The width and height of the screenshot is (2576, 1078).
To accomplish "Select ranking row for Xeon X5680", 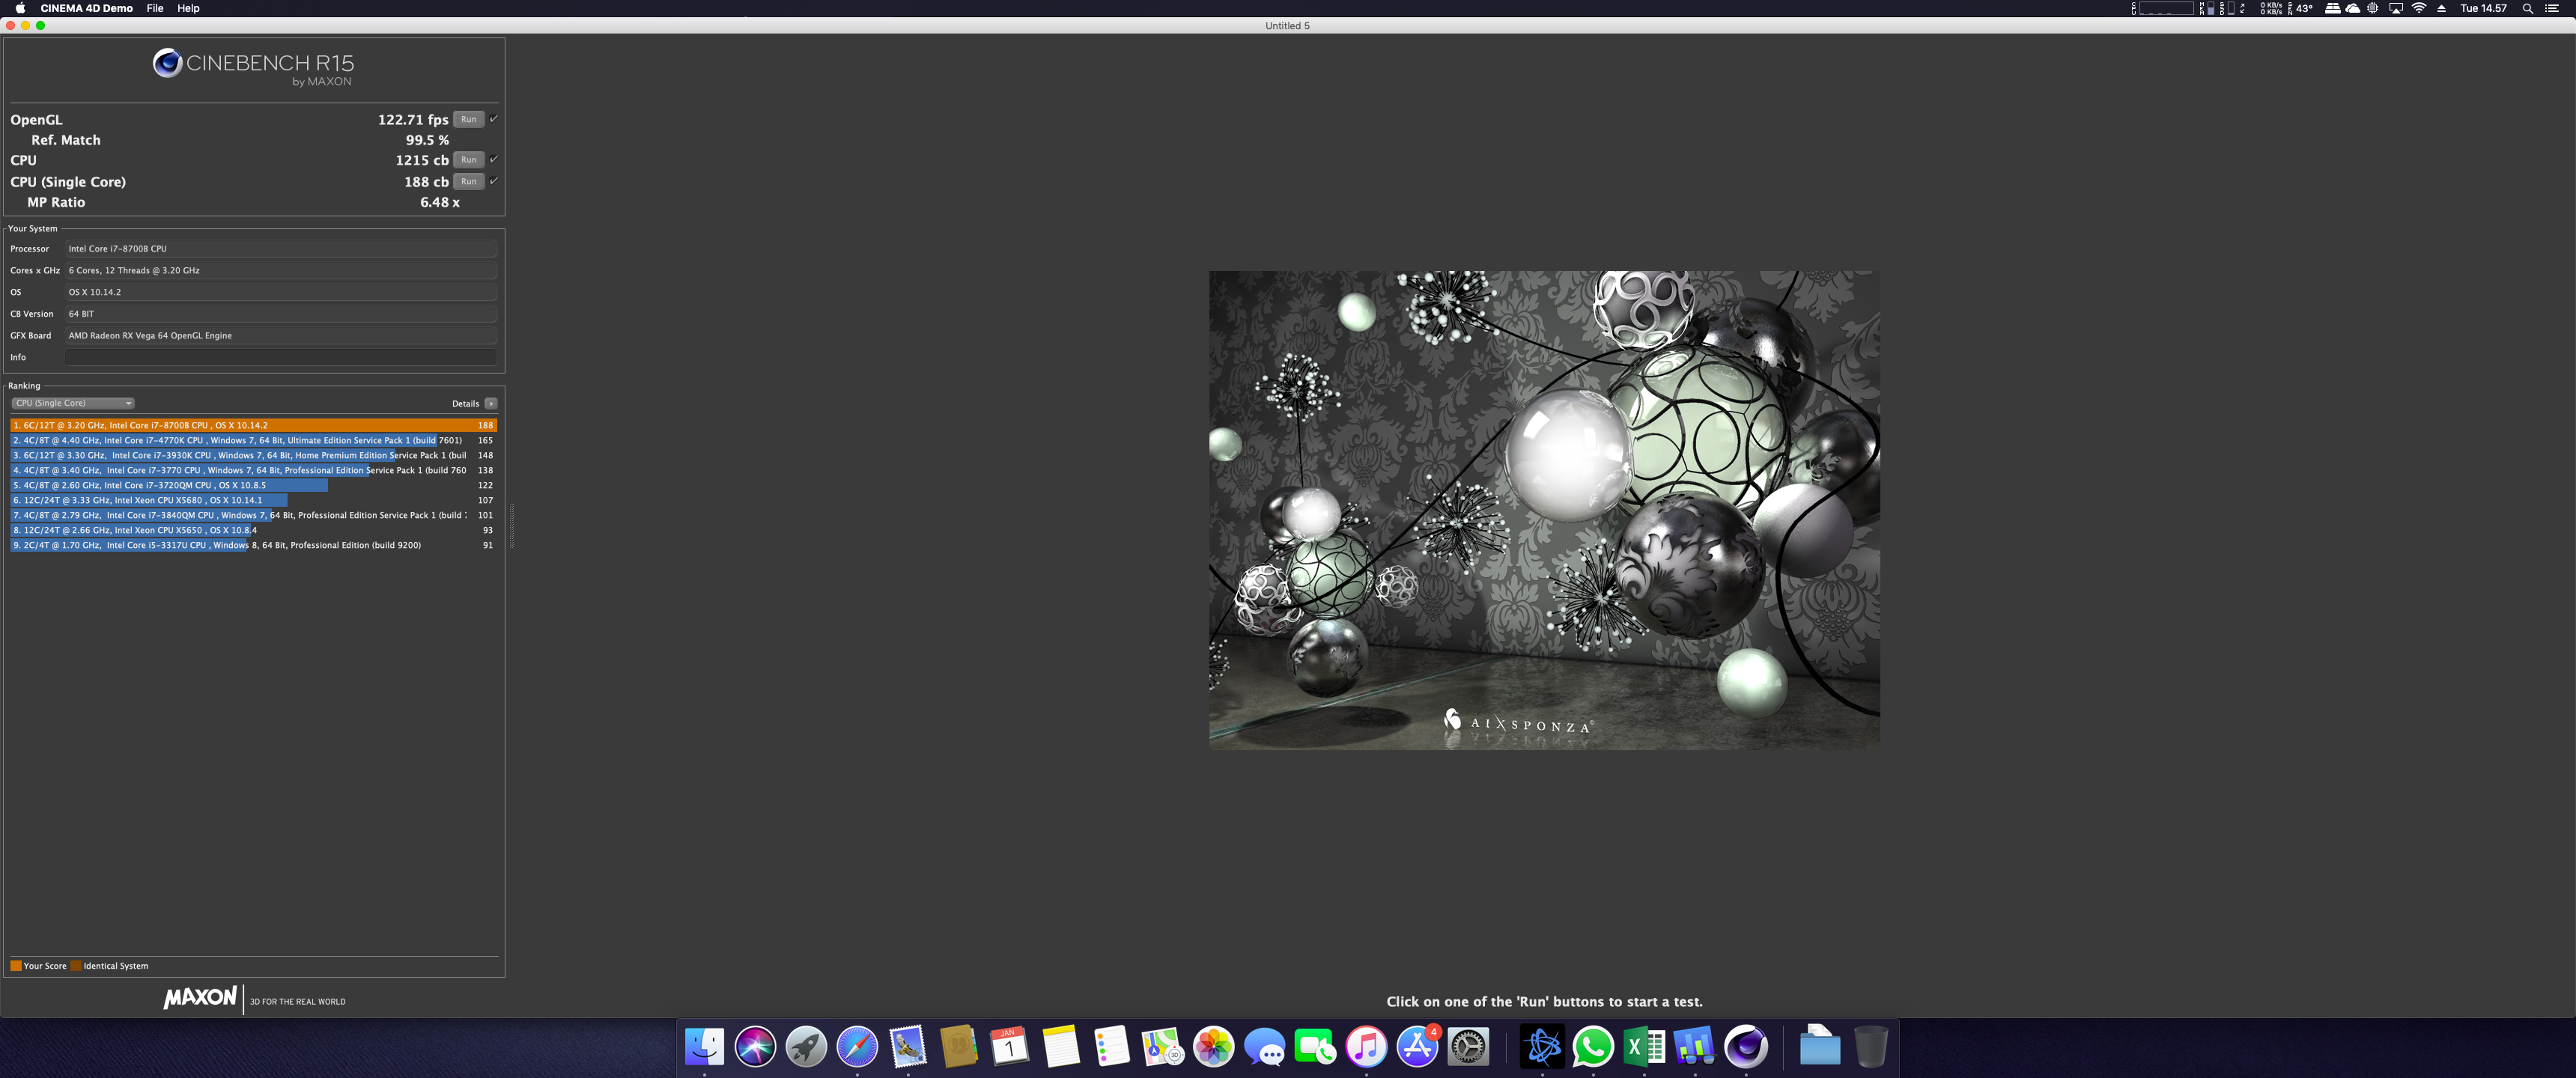I will tap(254, 500).
